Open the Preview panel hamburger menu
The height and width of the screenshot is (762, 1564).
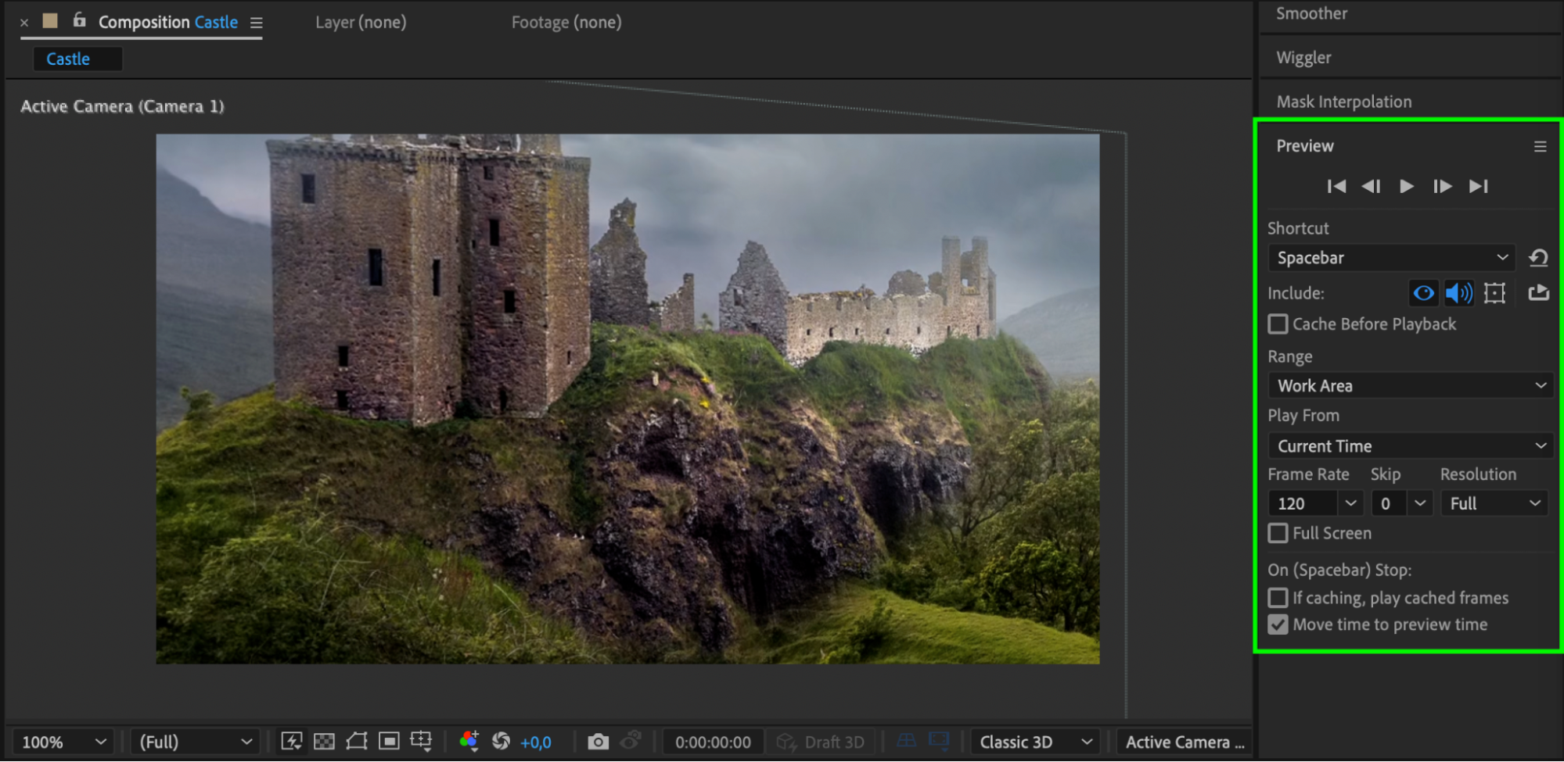pos(1540,146)
